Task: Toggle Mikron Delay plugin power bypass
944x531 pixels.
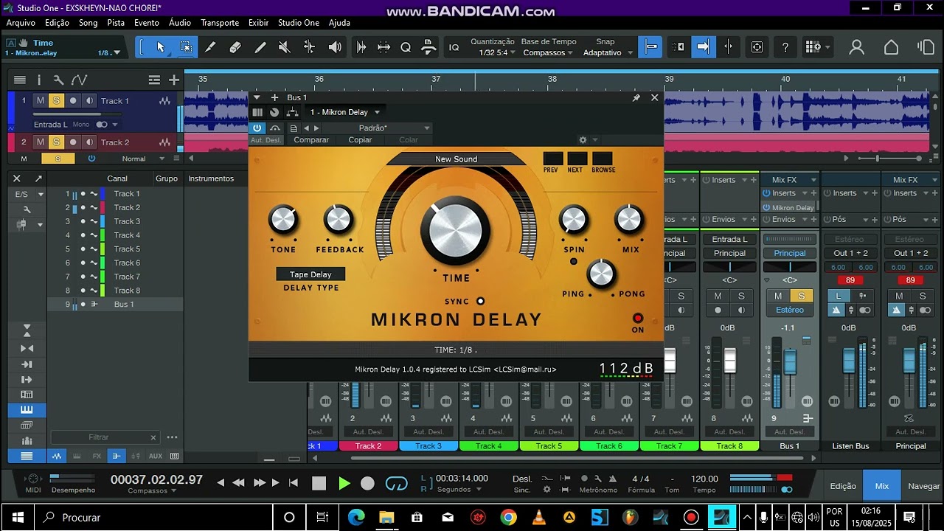Action: [x=257, y=128]
